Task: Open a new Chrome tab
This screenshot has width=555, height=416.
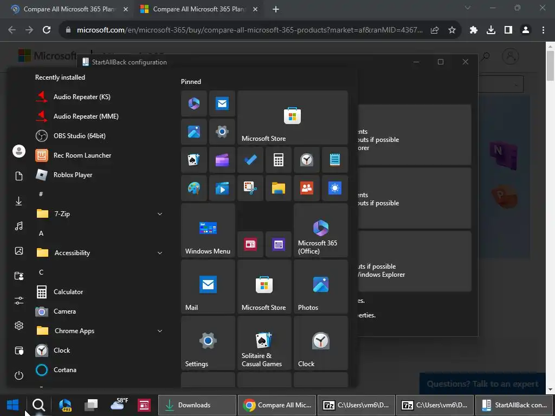Action: pos(276,9)
